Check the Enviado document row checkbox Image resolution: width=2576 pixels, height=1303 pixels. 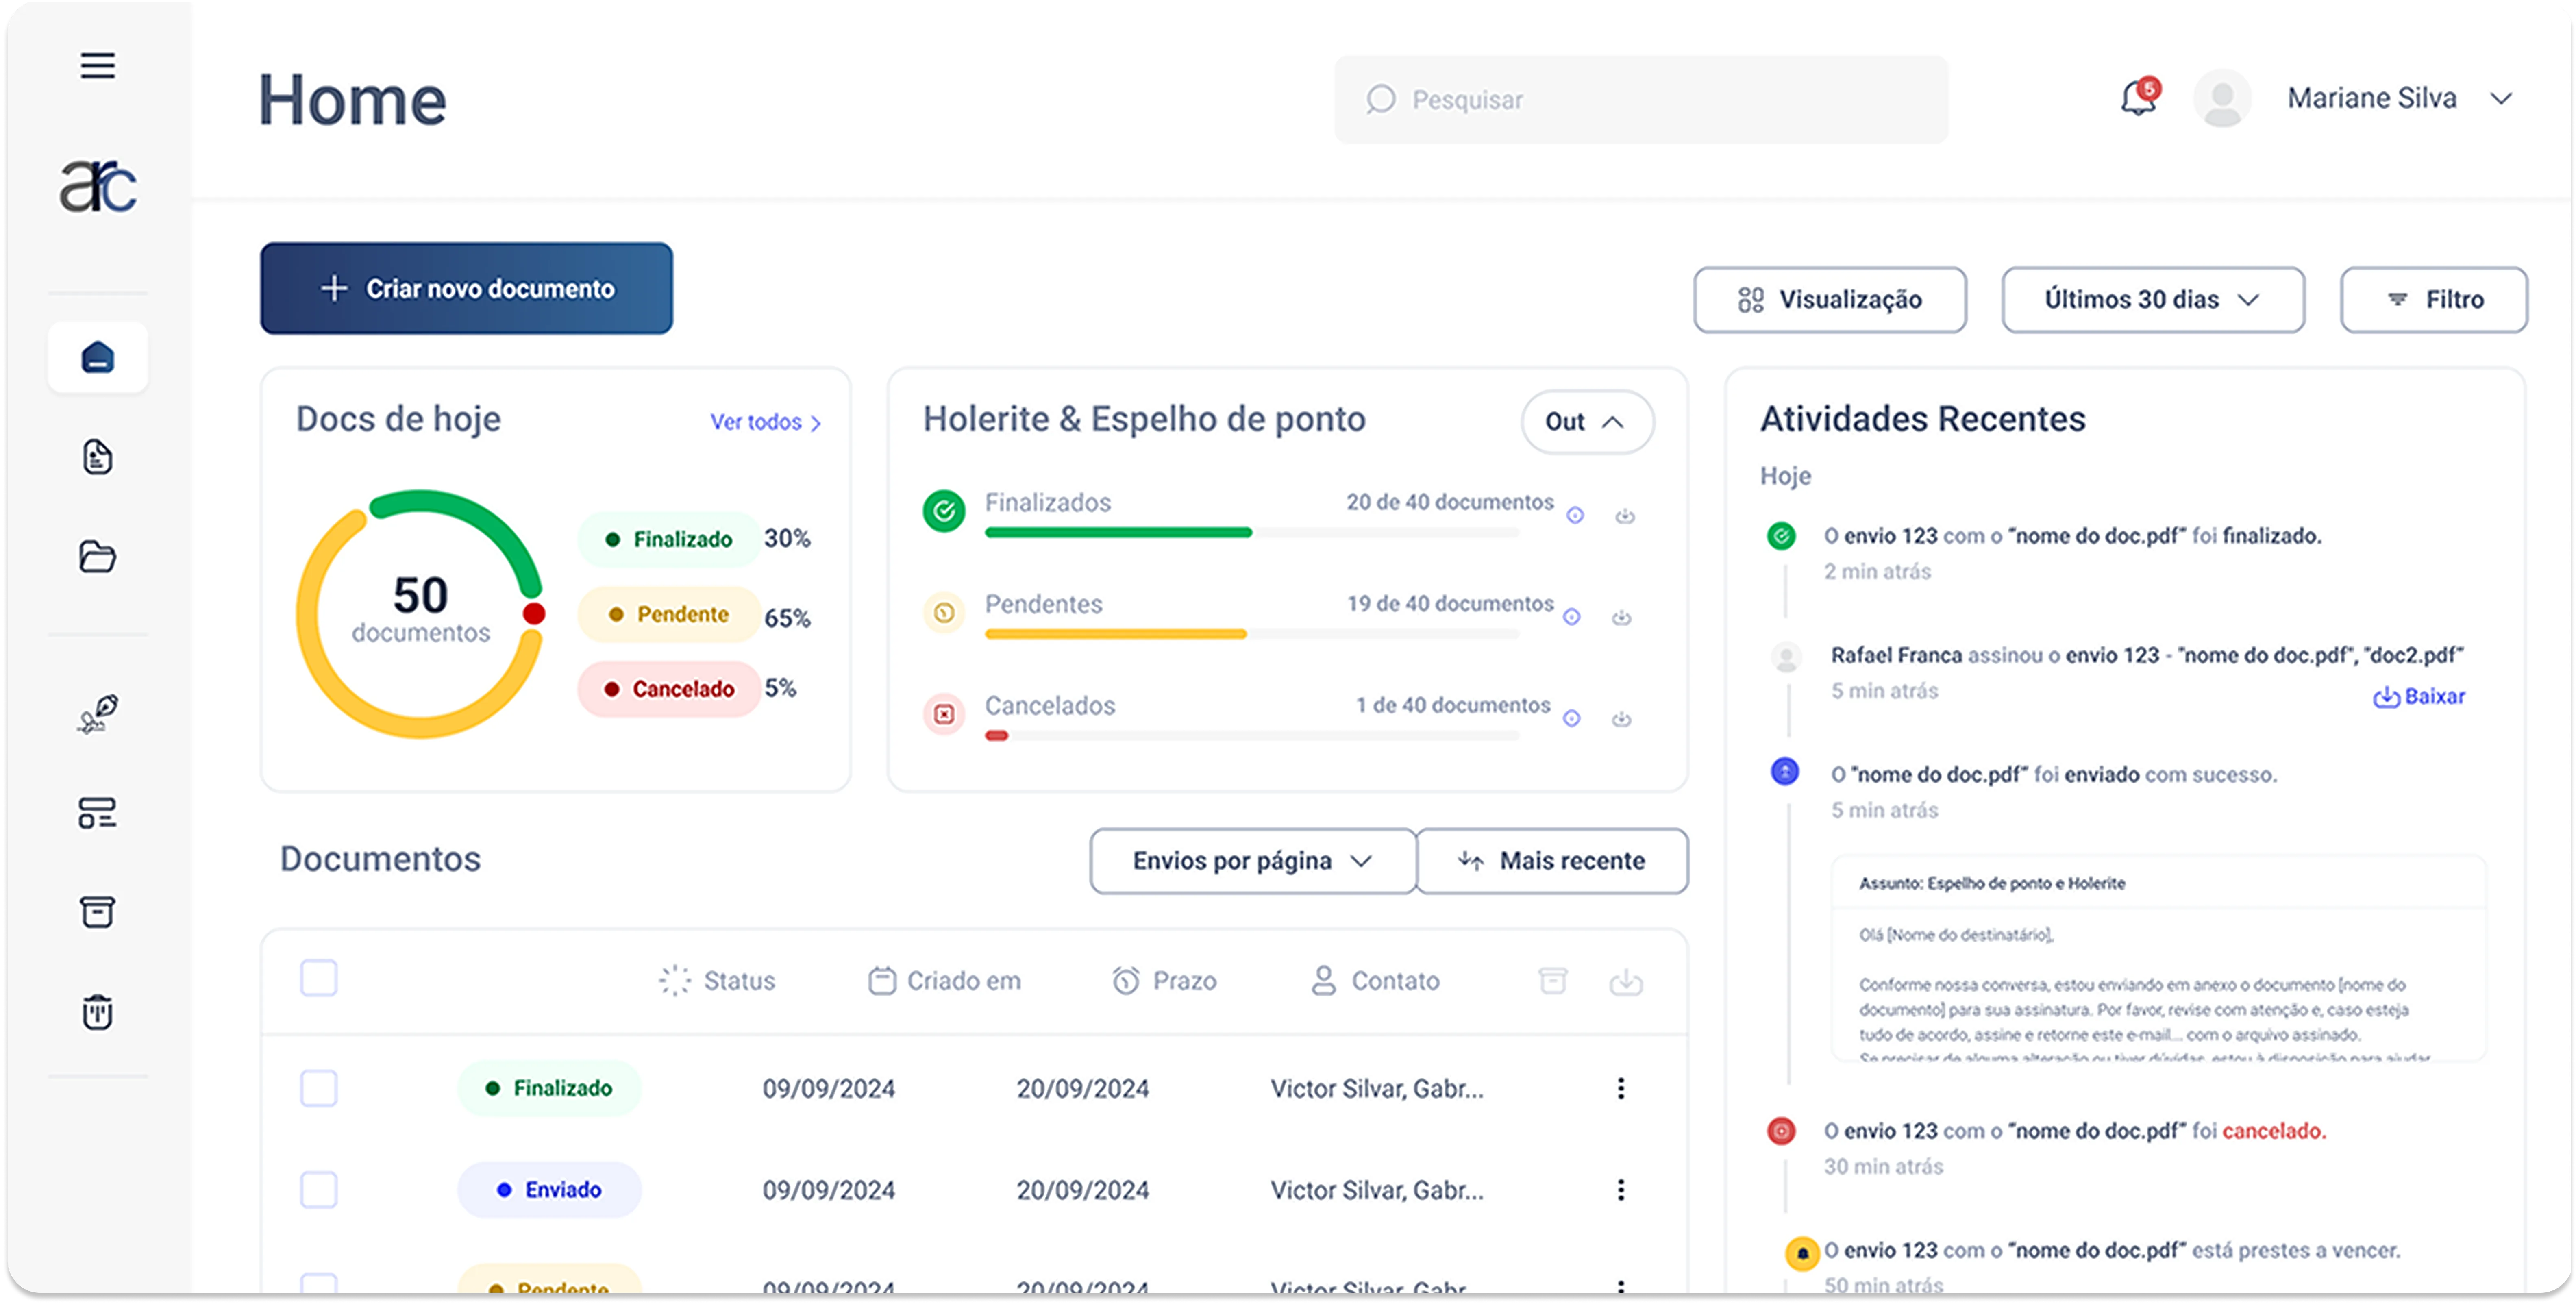(x=319, y=1190)
